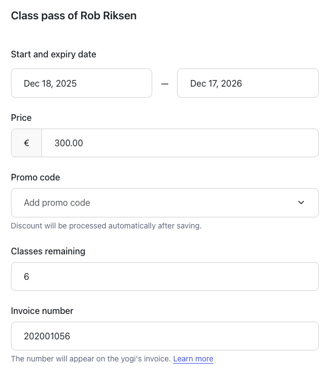Click the discount processing helper text
332x373 pixels.
[106, 226]
